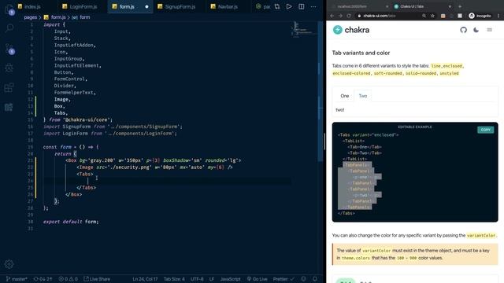Open the Chakra site hamburger menu

pyautogui.click(x=489, y=30)
